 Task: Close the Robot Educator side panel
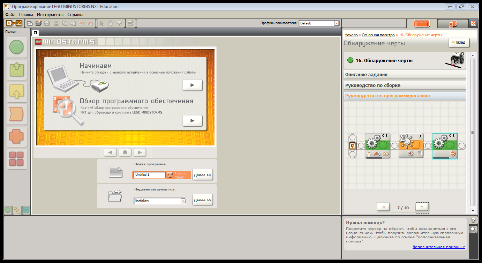click(x=474, y=23)
